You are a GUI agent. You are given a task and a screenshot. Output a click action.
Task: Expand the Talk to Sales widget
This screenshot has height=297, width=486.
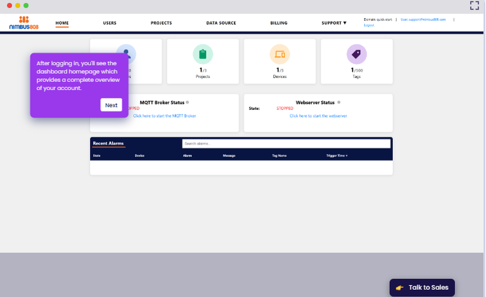(422, 287)
